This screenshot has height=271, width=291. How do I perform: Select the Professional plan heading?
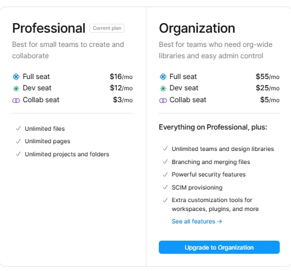click(x=49, y=28)
